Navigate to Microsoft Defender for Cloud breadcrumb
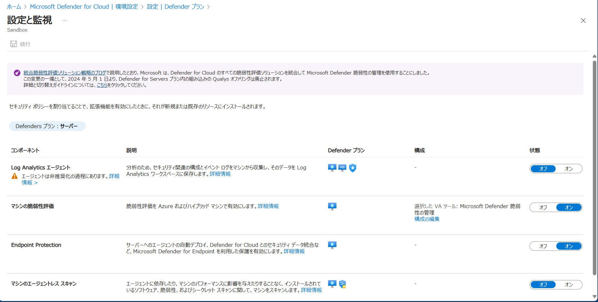 (x=69, y=7)
